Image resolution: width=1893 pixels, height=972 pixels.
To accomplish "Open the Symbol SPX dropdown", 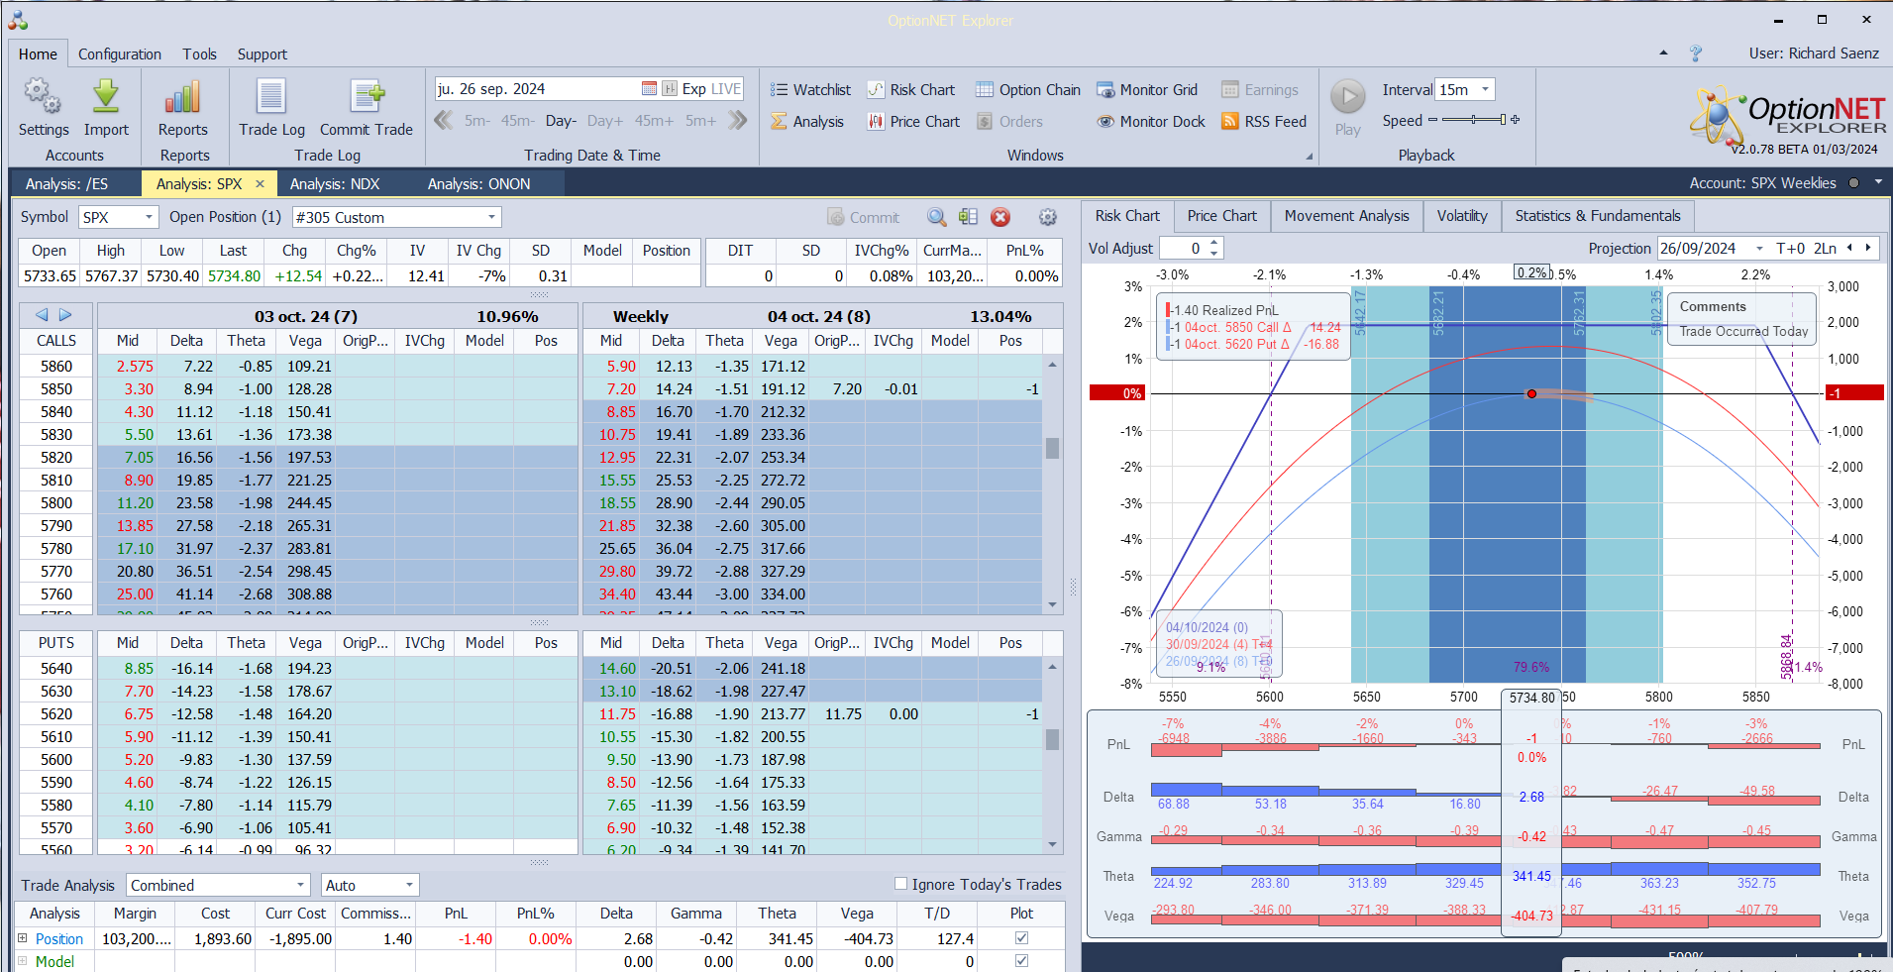I will pos(149,217).
